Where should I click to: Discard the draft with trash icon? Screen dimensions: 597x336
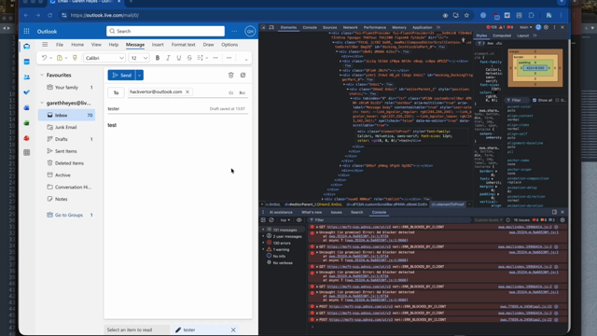[230, 75]
